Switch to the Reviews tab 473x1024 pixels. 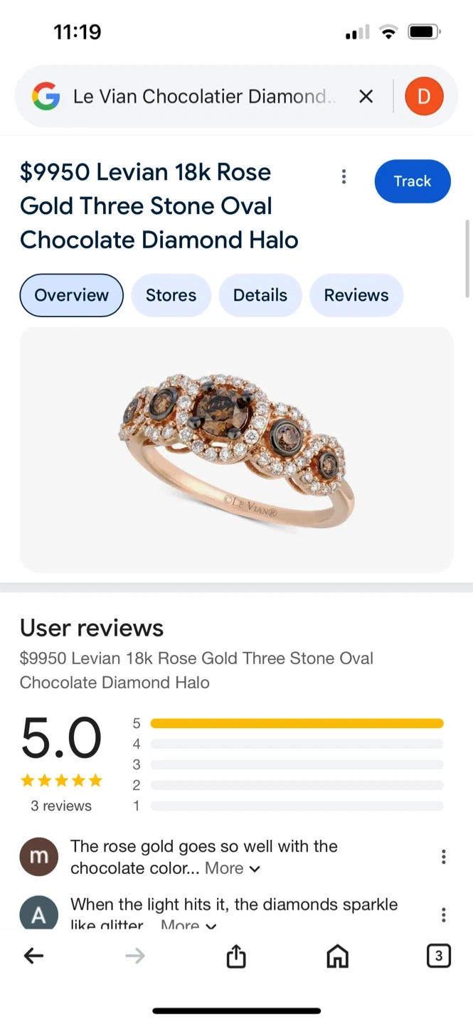pyautogui.click(x=356, y=295)
